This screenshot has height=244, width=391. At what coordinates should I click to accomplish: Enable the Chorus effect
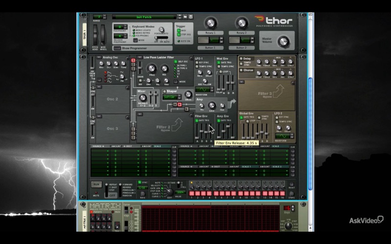241,70
